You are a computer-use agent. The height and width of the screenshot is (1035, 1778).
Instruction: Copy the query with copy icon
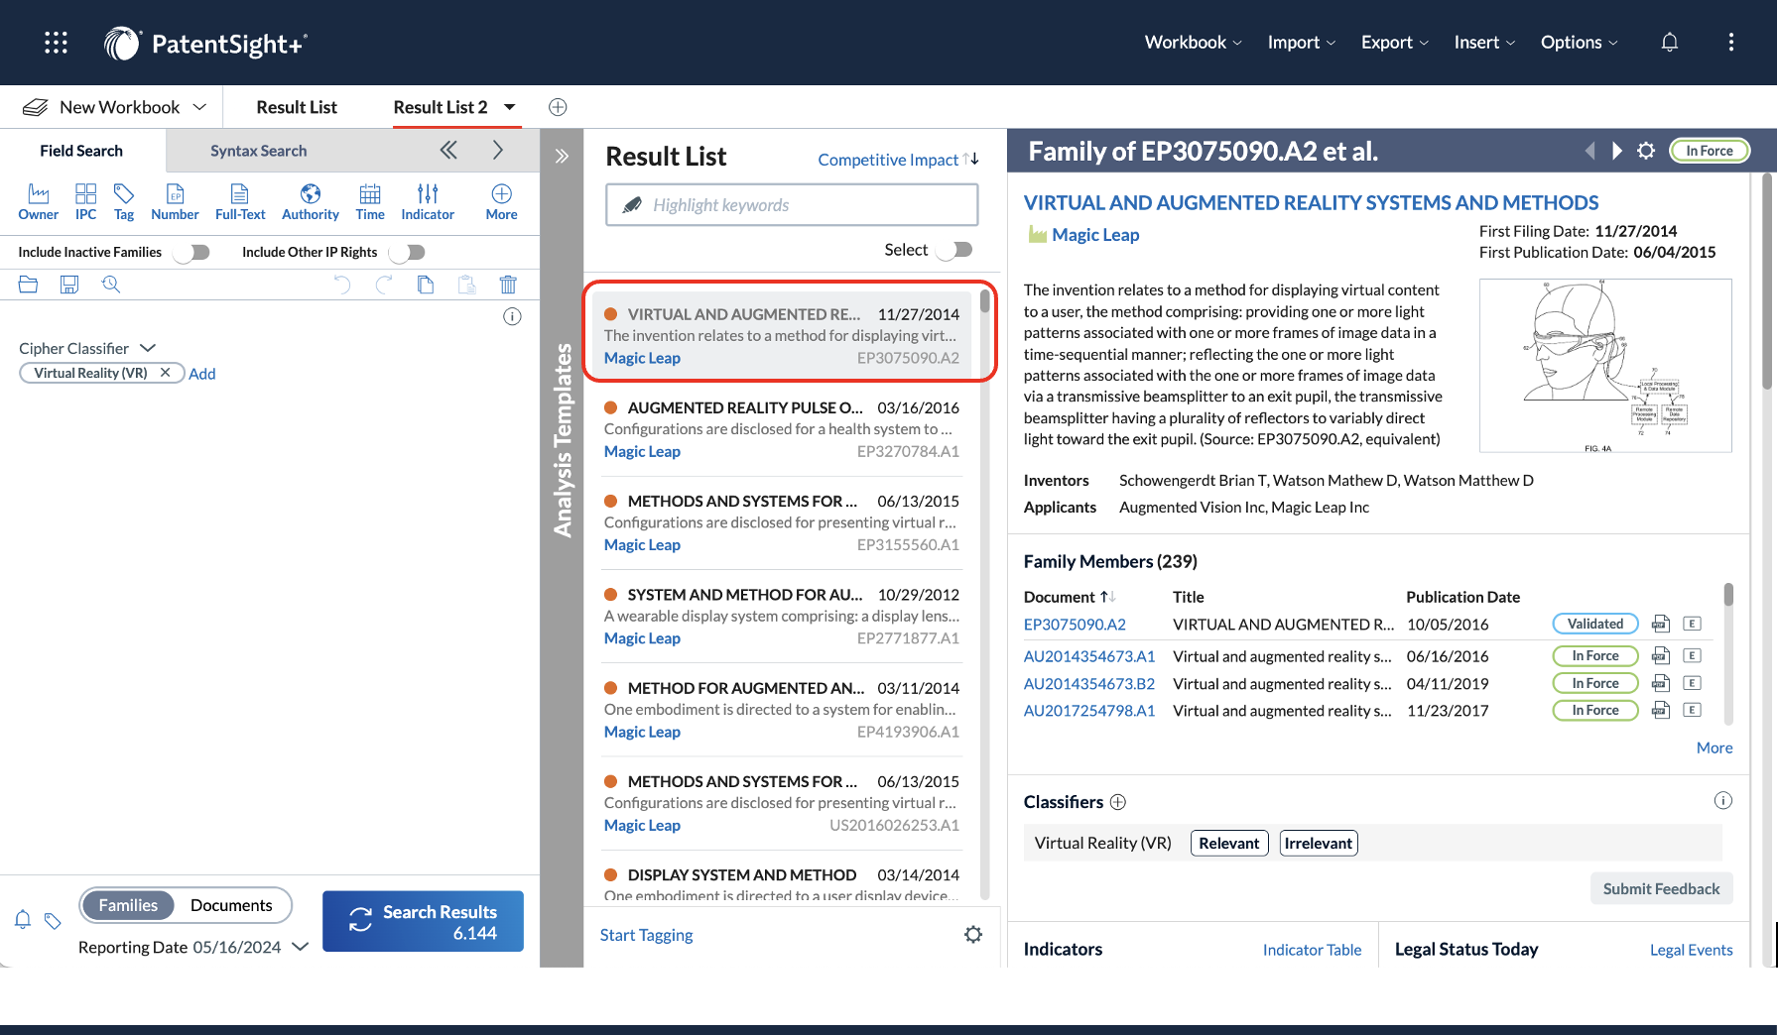pyautogui.click(x=426, y=285)
